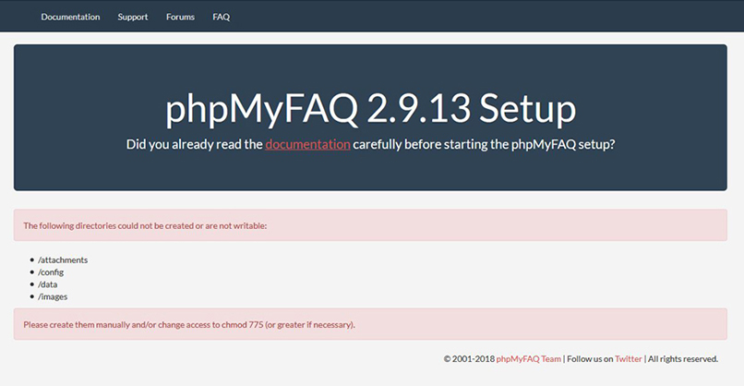The height and width of the screenshot is (386, 744).
Task: Click the All rights reserved footer text
Action: pyautogui.click(x=683, y=359)
